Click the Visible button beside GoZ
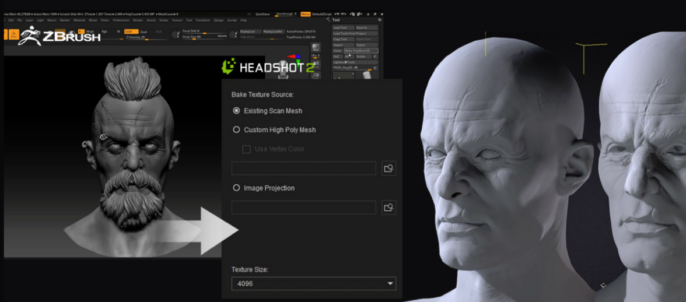The image size is (686, 302). 363,57
